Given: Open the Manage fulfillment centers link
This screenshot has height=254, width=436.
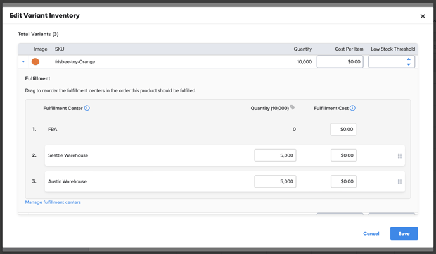Looking at the screenshot, I should [x=53, y=202].
